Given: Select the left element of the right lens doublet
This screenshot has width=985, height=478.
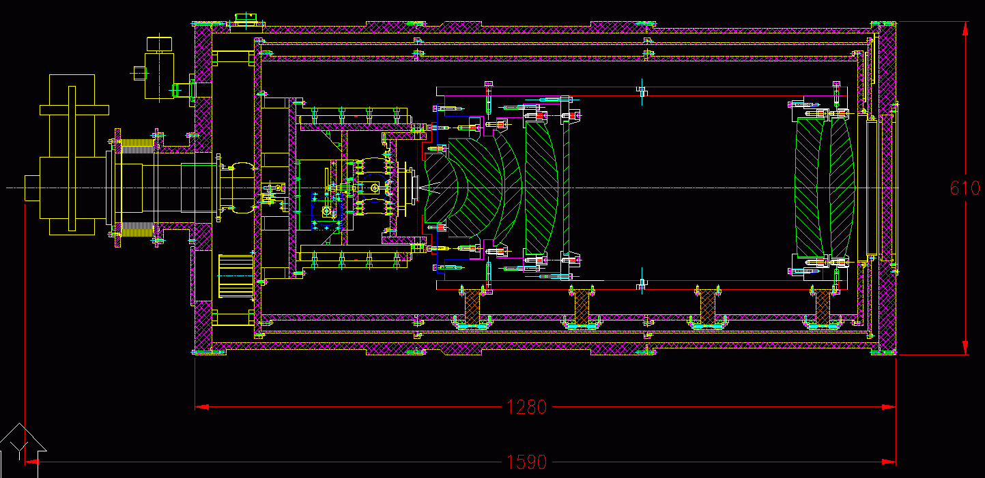Looking at the screenshot, I should [811, 188].
